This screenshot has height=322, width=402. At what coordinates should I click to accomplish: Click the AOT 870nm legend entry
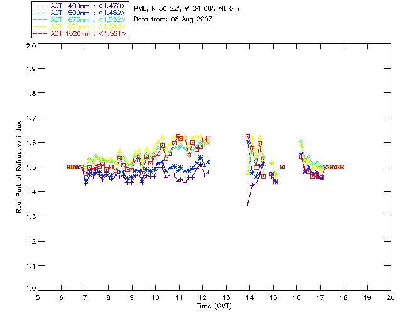pyautogui.click(x=80, y=26)
